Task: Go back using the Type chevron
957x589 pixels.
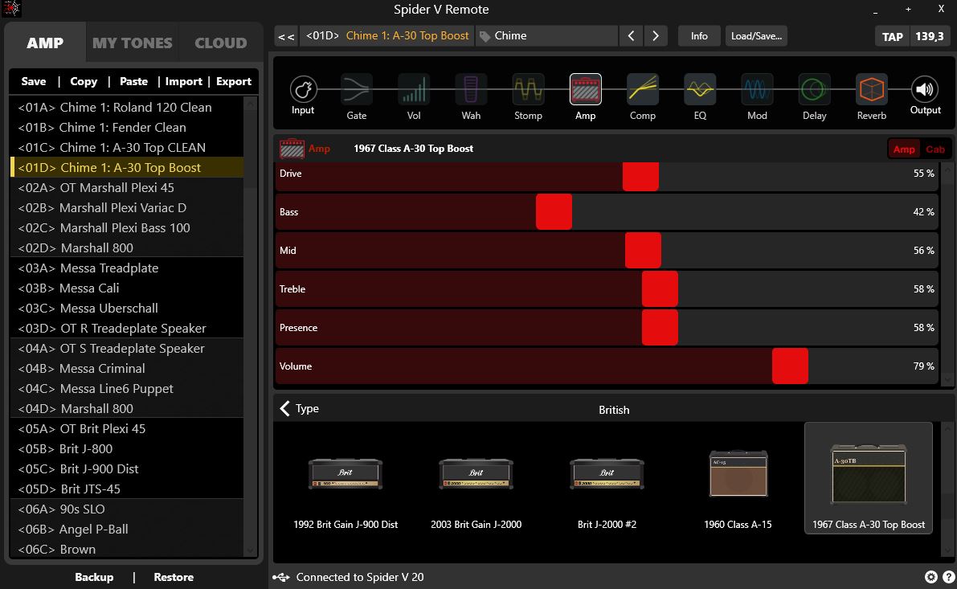Action: pos(285,408)
